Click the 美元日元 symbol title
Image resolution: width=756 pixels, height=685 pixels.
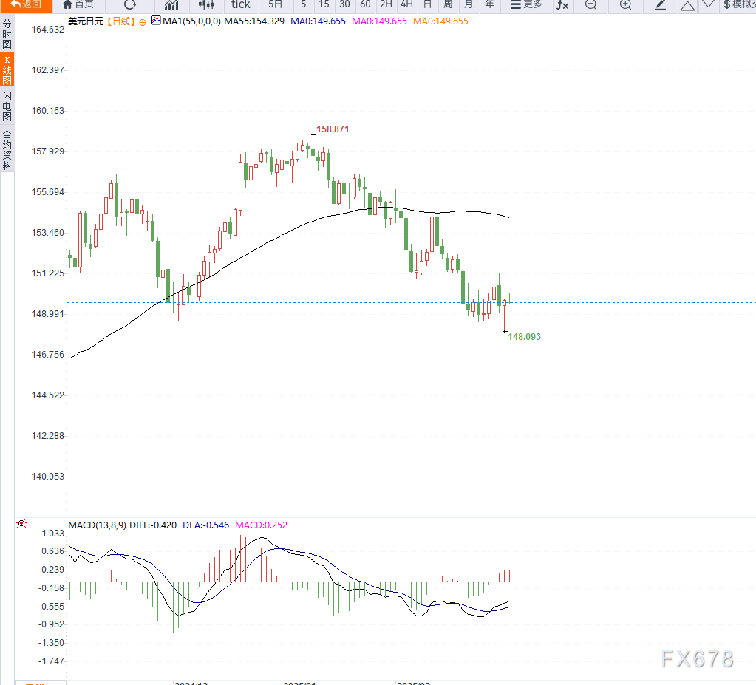(86, 21)
